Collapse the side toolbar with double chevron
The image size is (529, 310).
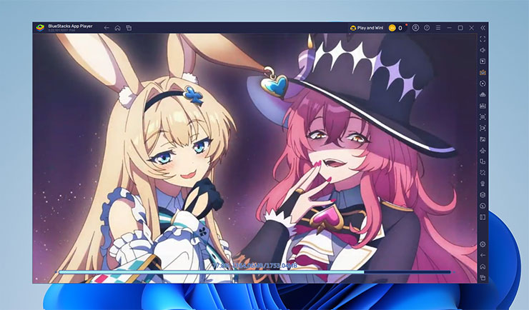point(483,28)
